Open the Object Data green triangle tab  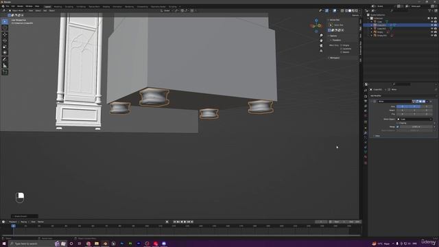point(366,152)
